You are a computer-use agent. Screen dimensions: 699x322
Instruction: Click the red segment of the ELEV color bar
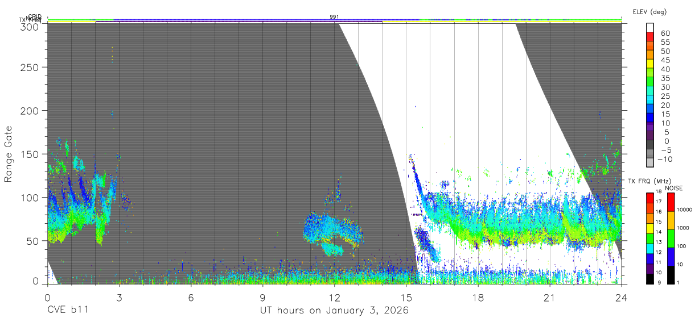tap(650, 36)
